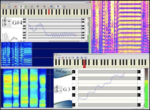The image size is (150, 110).
Task: Click the horizontal scrollbar under the pitch graph
Action: (x=55, y=41)
